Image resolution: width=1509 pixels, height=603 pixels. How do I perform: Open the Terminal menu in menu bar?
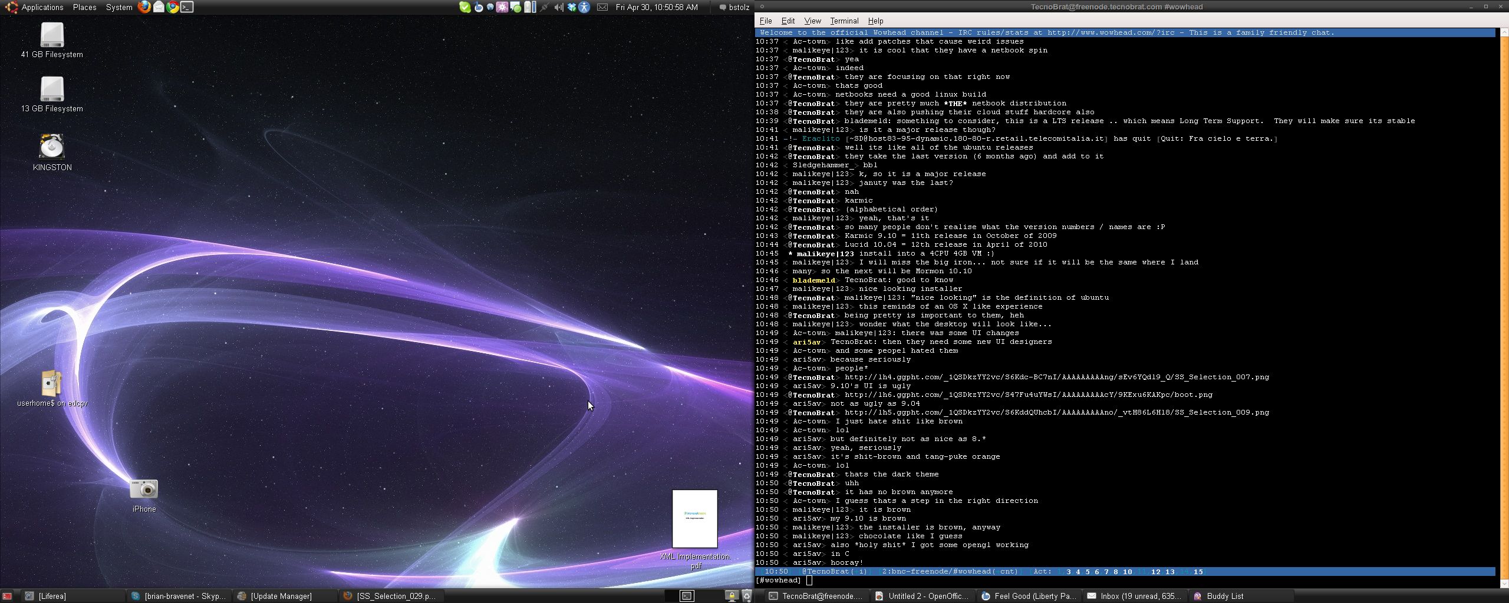(x=844, y=21)
